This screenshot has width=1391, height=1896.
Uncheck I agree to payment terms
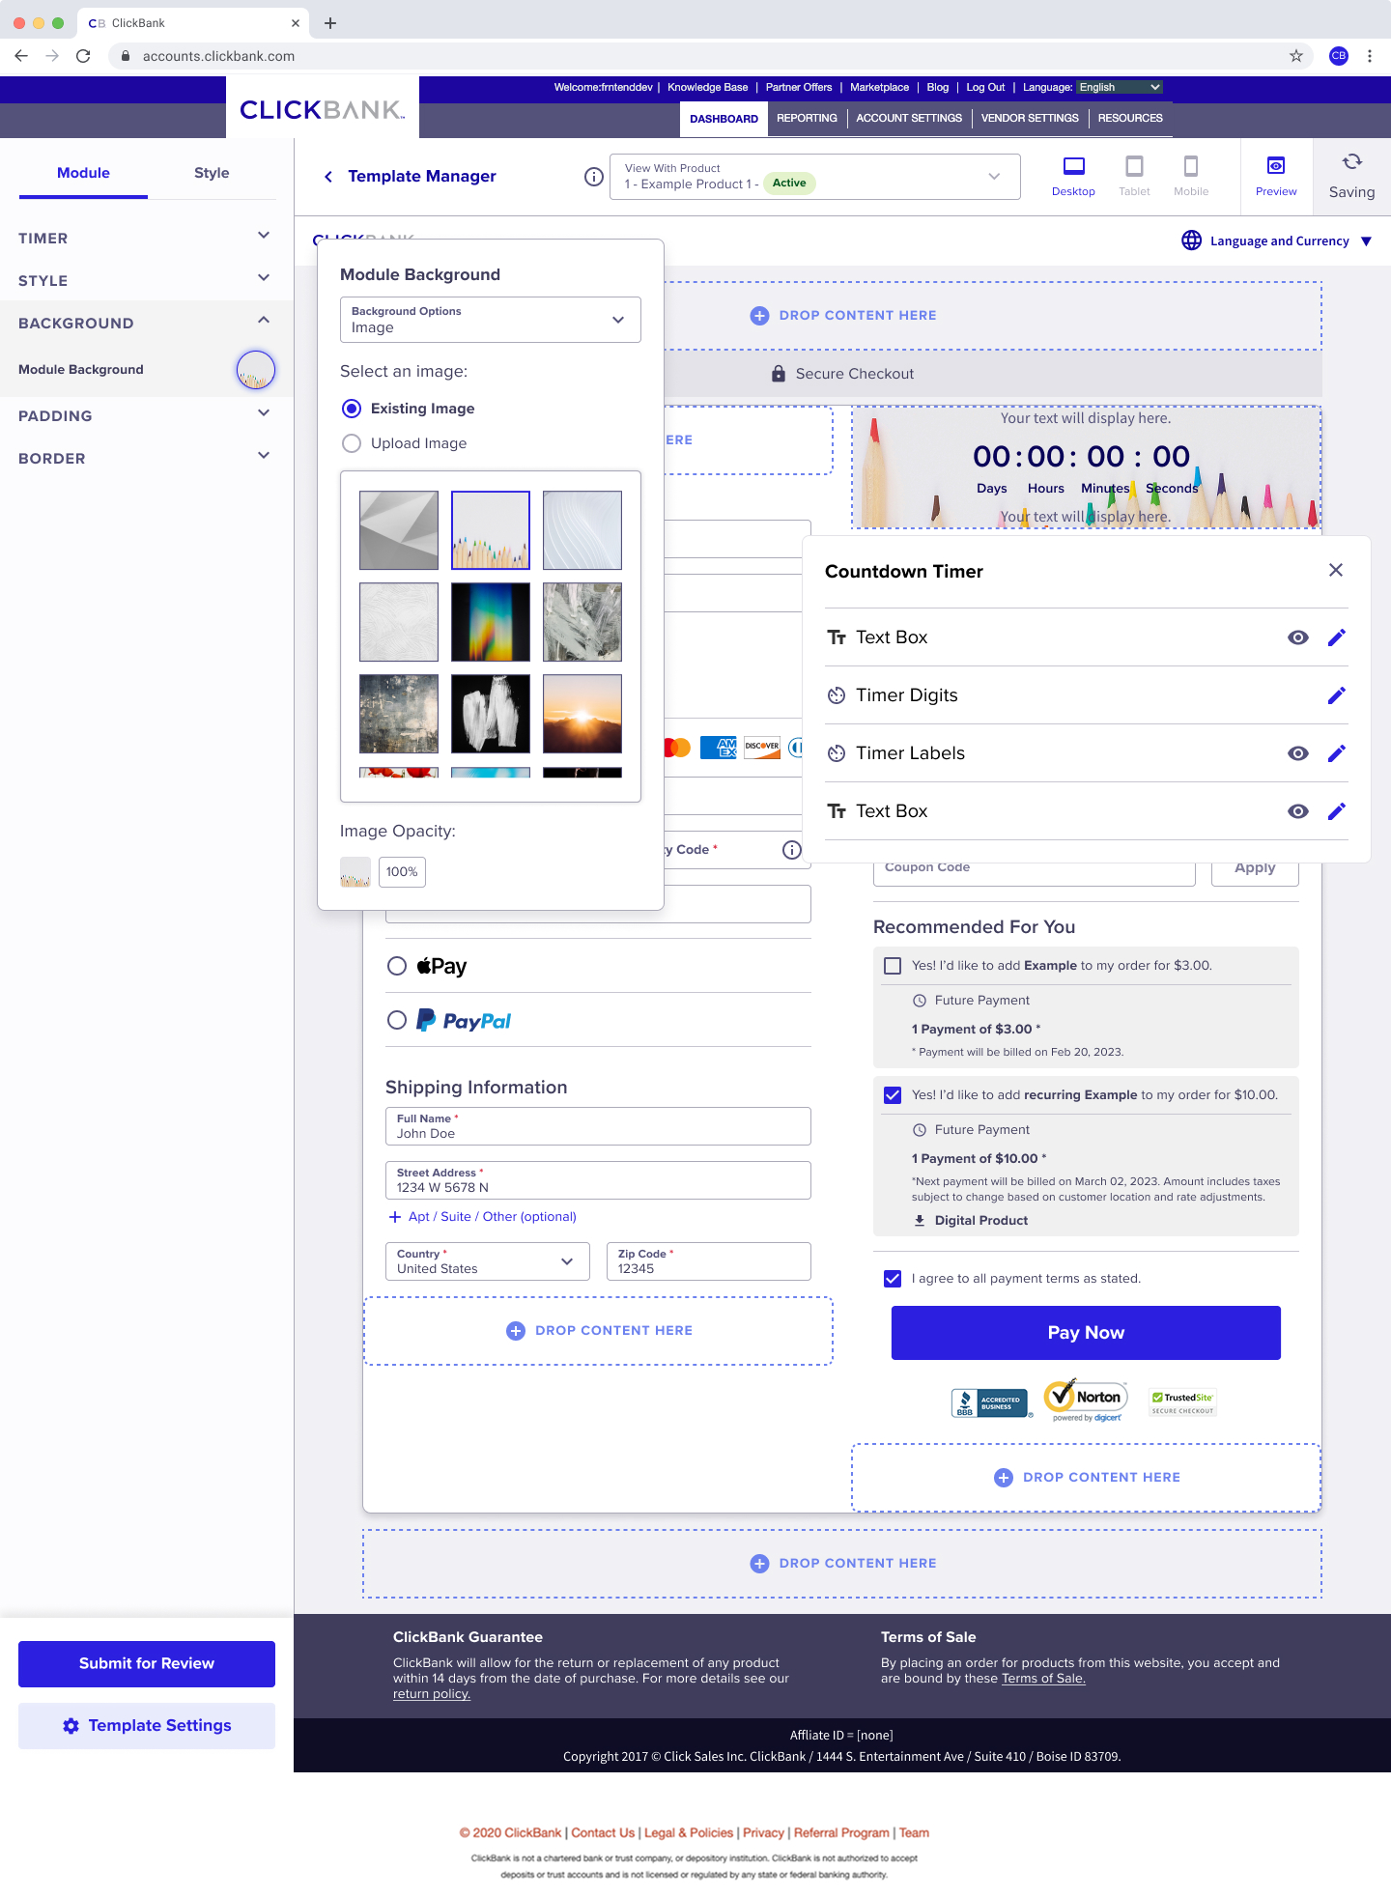point(893,1279)
